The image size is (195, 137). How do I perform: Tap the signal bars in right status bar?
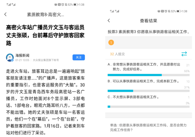(x=114, y=11)
